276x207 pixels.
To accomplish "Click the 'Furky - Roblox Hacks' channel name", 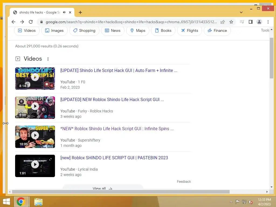I will (x=95, y=111).
